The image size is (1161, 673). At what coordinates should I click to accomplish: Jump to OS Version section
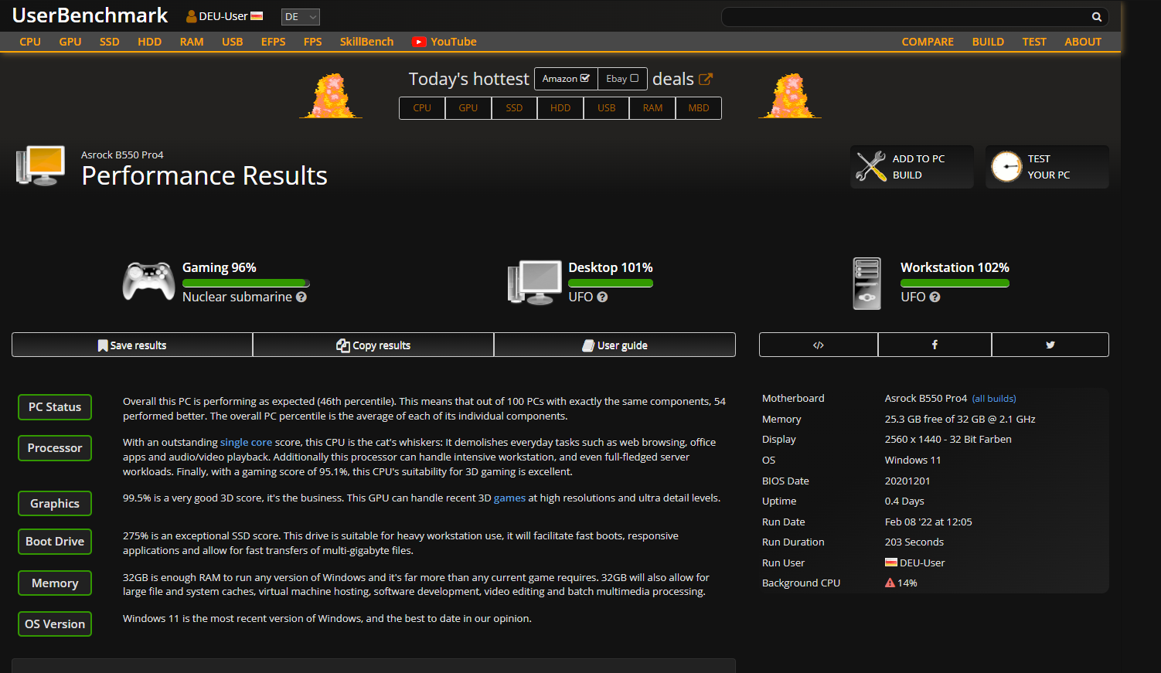55,624
